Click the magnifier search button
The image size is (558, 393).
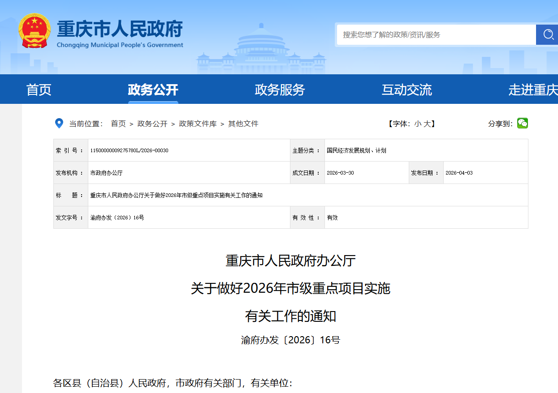click(x=548, y=34)
